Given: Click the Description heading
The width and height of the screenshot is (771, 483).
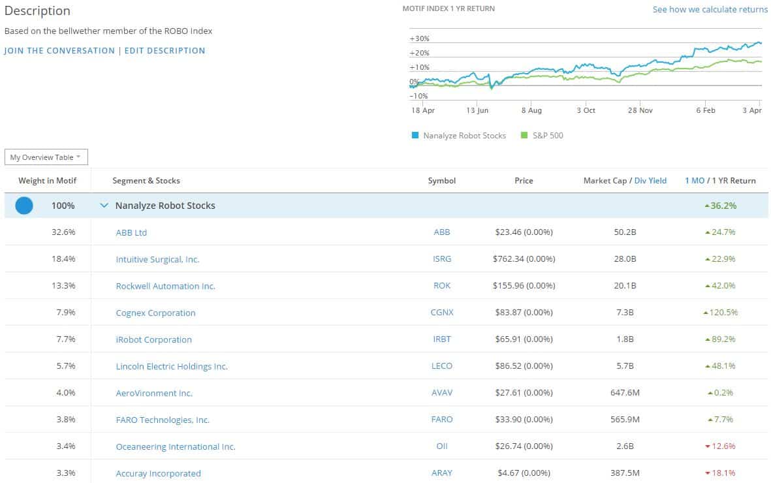Looking at the screenshot, I should click(37, 11).
